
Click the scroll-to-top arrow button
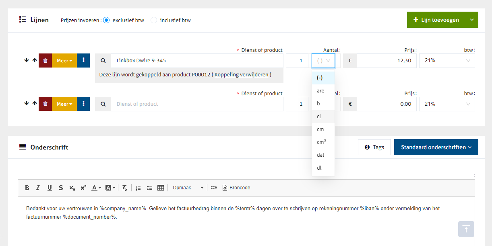[466, 229]
